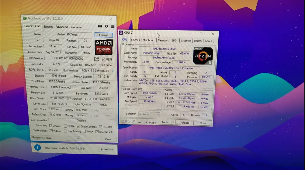Switch to GPU-Z Validation tab
The width and height of the screenshot is (305, 170).
point(76,27)
